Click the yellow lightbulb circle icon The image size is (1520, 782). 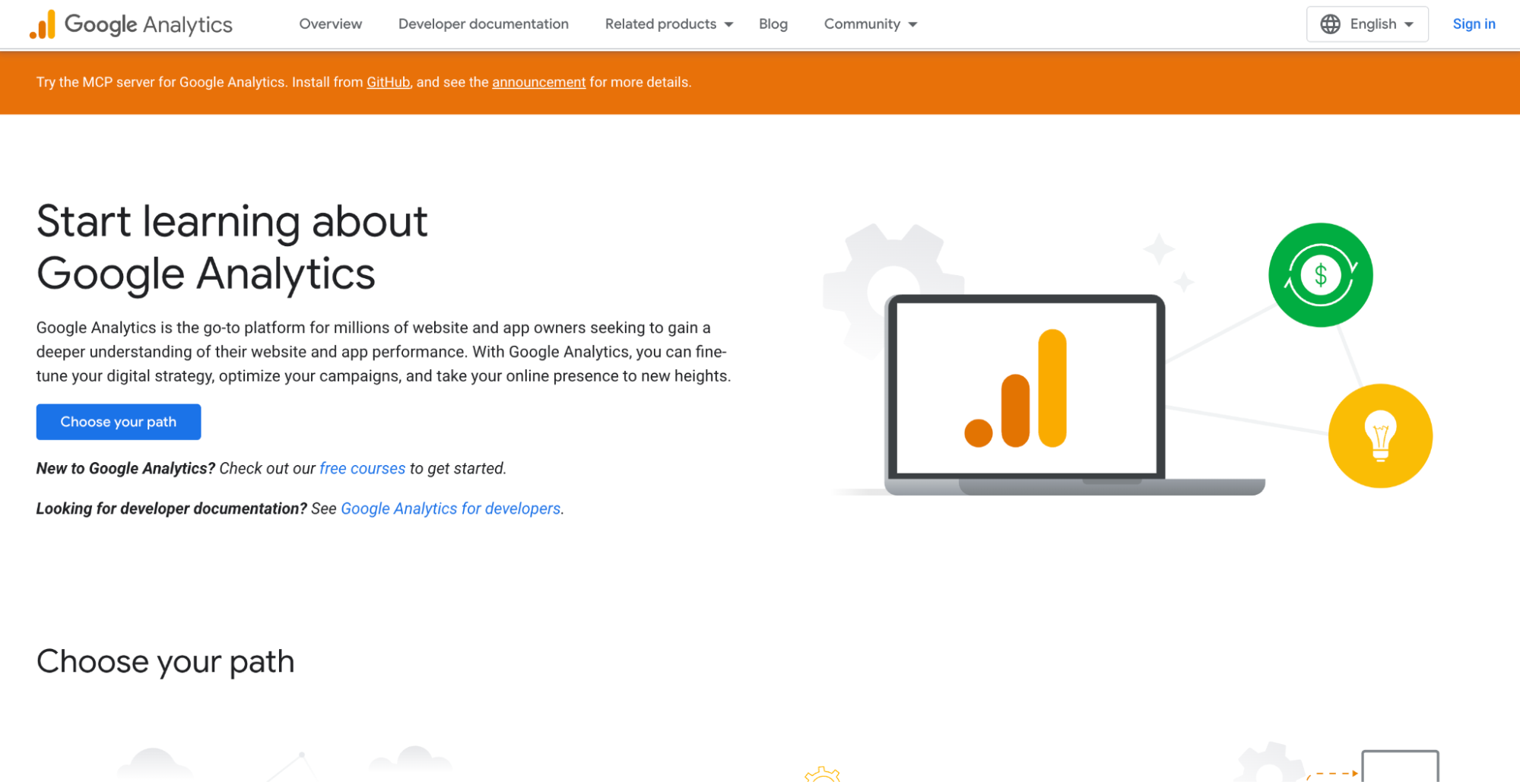click(x=1380, y=435)
